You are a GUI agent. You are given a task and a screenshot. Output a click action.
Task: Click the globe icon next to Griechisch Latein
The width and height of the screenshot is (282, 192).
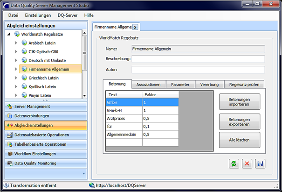coord(24,78)
